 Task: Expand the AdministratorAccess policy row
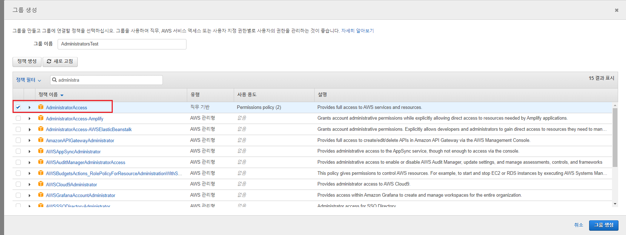click(x=29, y=107)
